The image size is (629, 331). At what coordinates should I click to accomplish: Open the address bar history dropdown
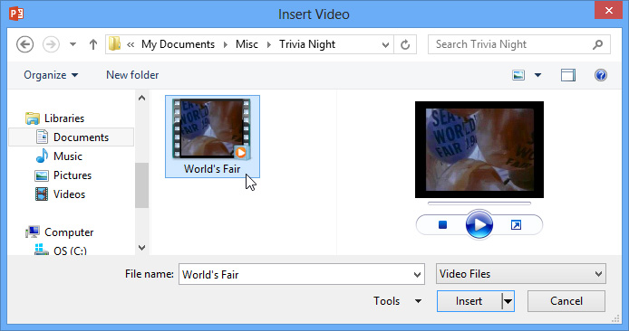click(x=385, y=45)
